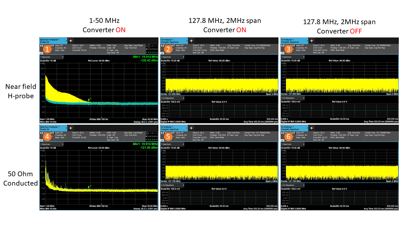Image resolution: width=413 pixels, height=232 pixels.
Task: Click the orange number 6 badge
Action: tap(288, 137)
